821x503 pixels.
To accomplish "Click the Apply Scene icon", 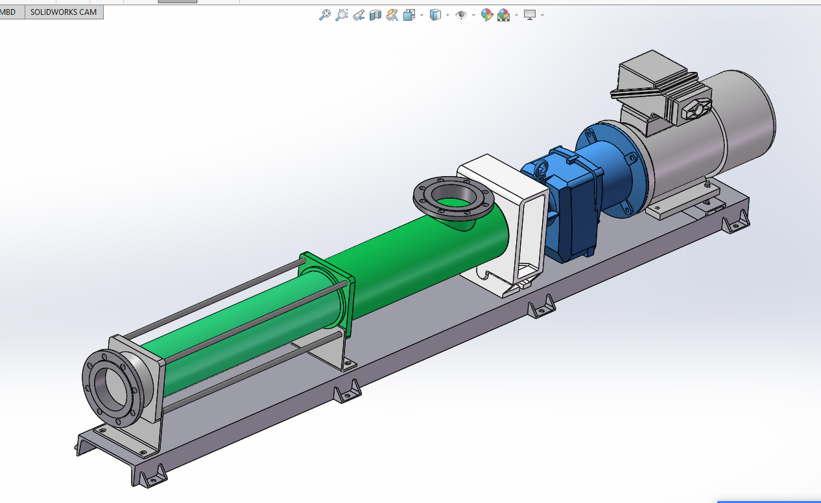I will pos(503,15).
